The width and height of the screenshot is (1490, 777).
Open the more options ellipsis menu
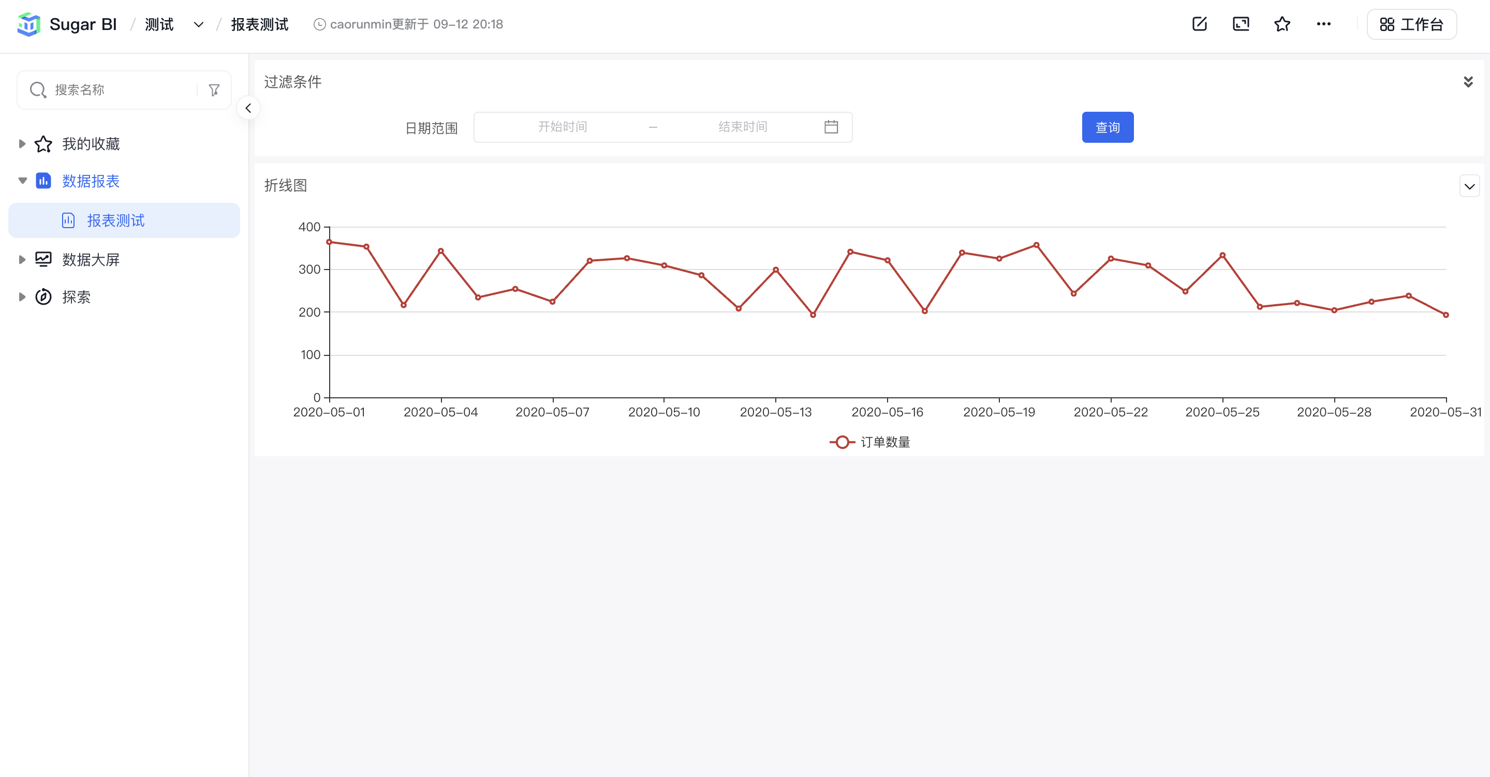[1323, 24]
